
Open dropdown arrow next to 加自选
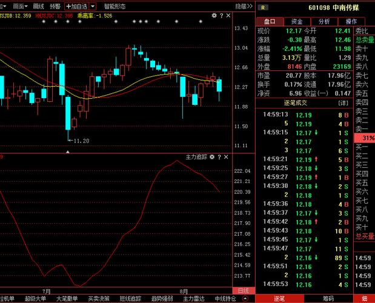coord(93,7)
